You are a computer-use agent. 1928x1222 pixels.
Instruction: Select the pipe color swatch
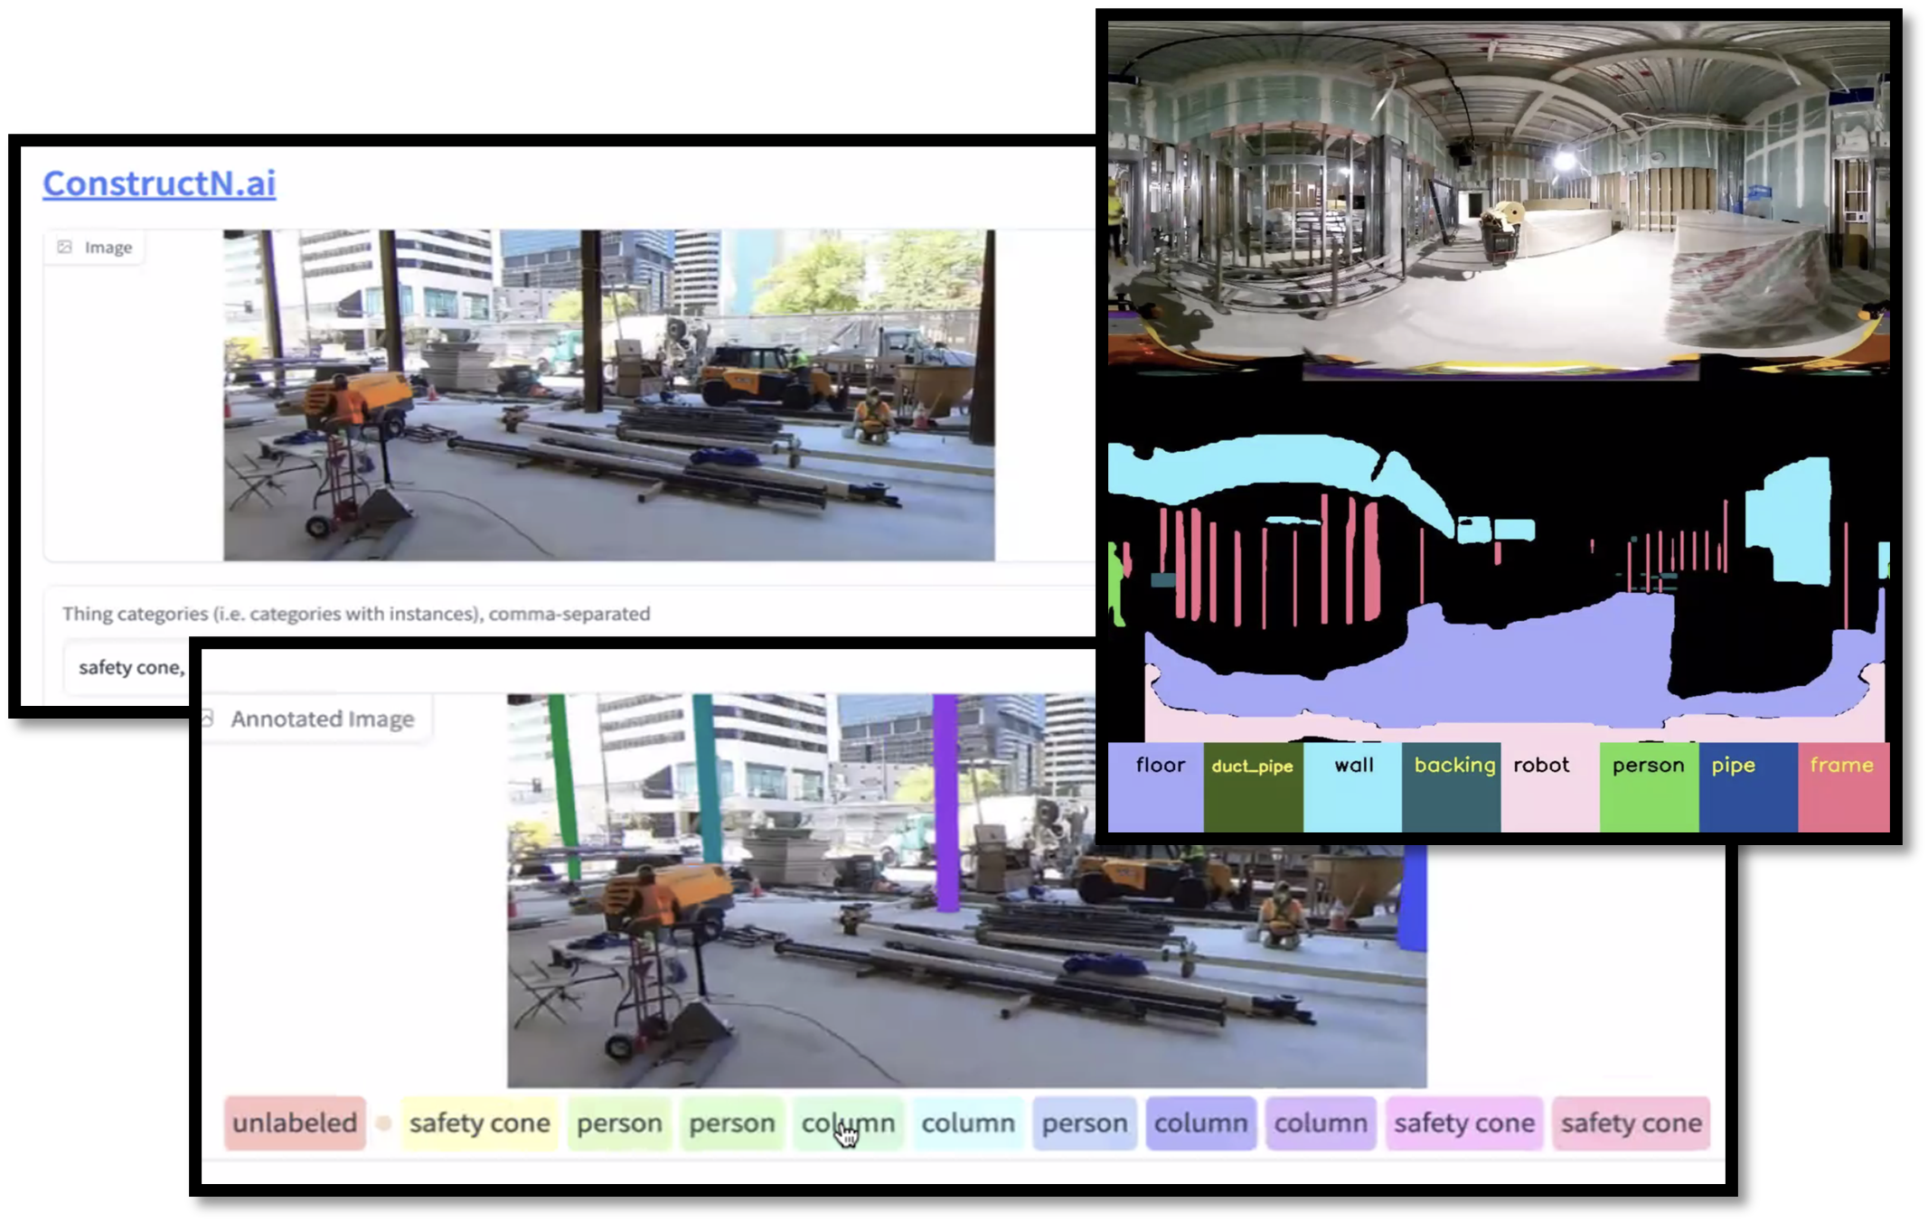(x=1747, y=787)
